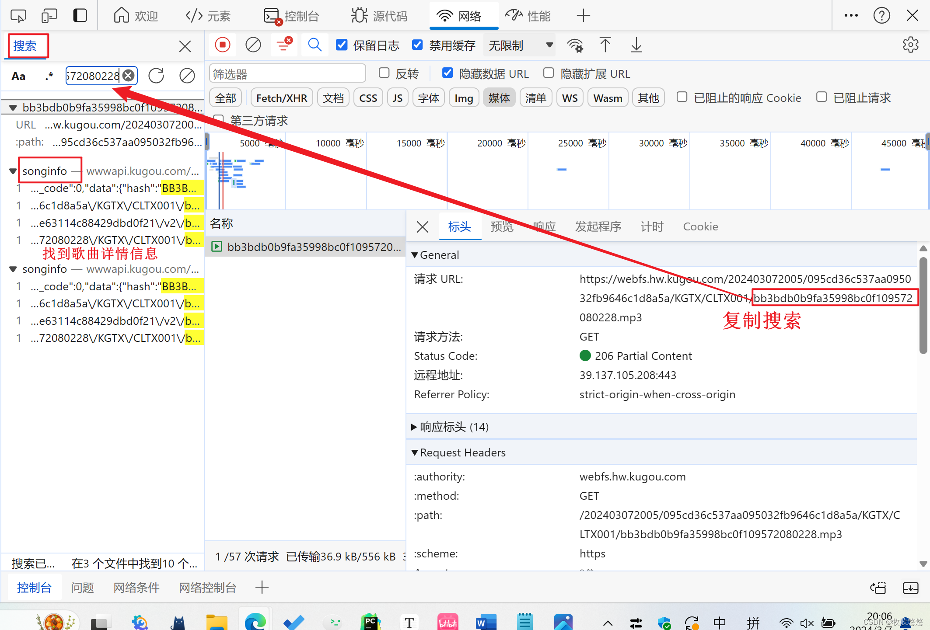Select the All (全部) filter button
The width and height of the screenshot is (930, 630).
[226, 98]
